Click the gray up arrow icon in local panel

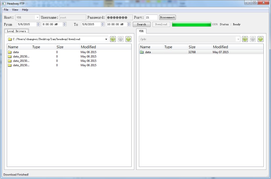pyautogui.click(x=121, y=39)
